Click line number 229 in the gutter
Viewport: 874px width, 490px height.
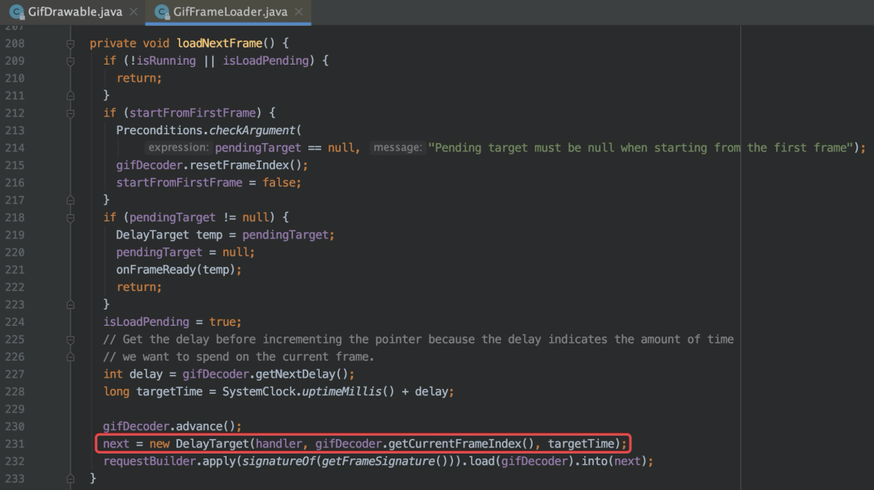[15, 409]
